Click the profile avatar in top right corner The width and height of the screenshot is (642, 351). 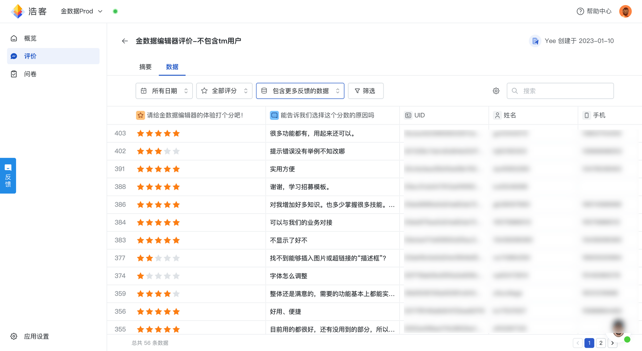pos(625,11)
